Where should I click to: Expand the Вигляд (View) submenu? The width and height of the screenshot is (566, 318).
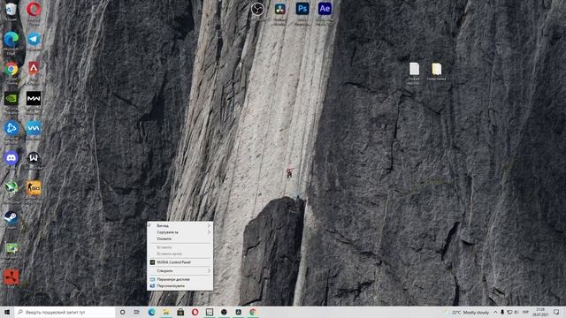(x=180, y=226)
